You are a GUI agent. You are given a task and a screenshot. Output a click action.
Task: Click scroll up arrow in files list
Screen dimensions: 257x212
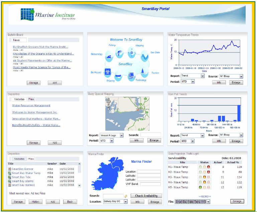pos(80,164)
